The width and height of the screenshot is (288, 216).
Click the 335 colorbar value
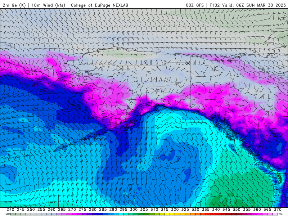[206, 210]
